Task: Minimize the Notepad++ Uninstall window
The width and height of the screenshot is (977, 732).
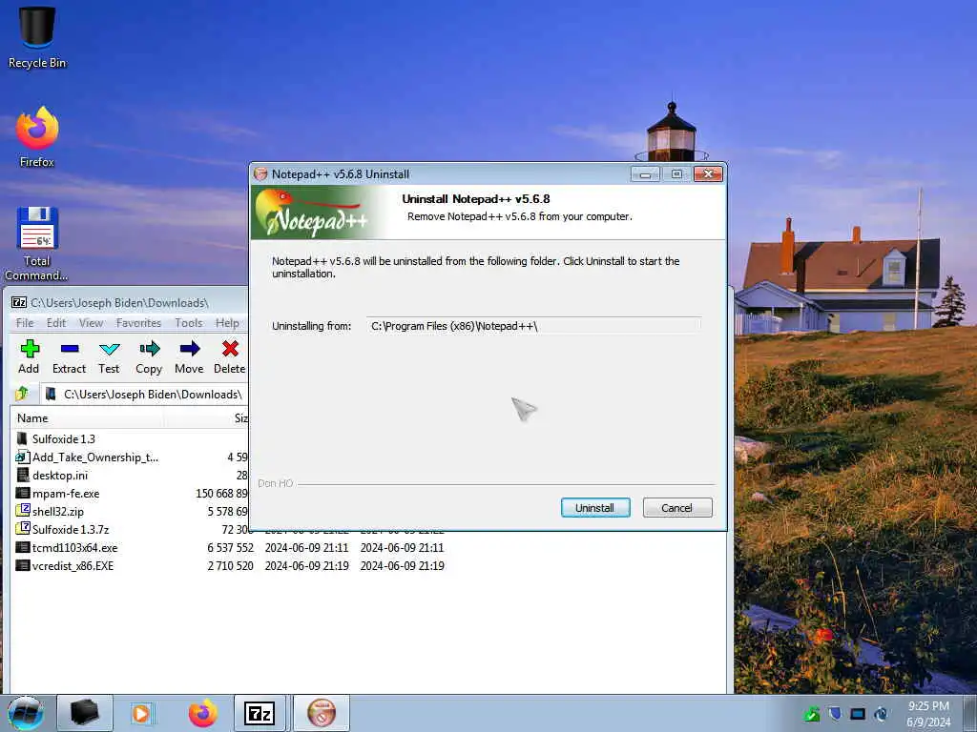Action: pos(646,174)
